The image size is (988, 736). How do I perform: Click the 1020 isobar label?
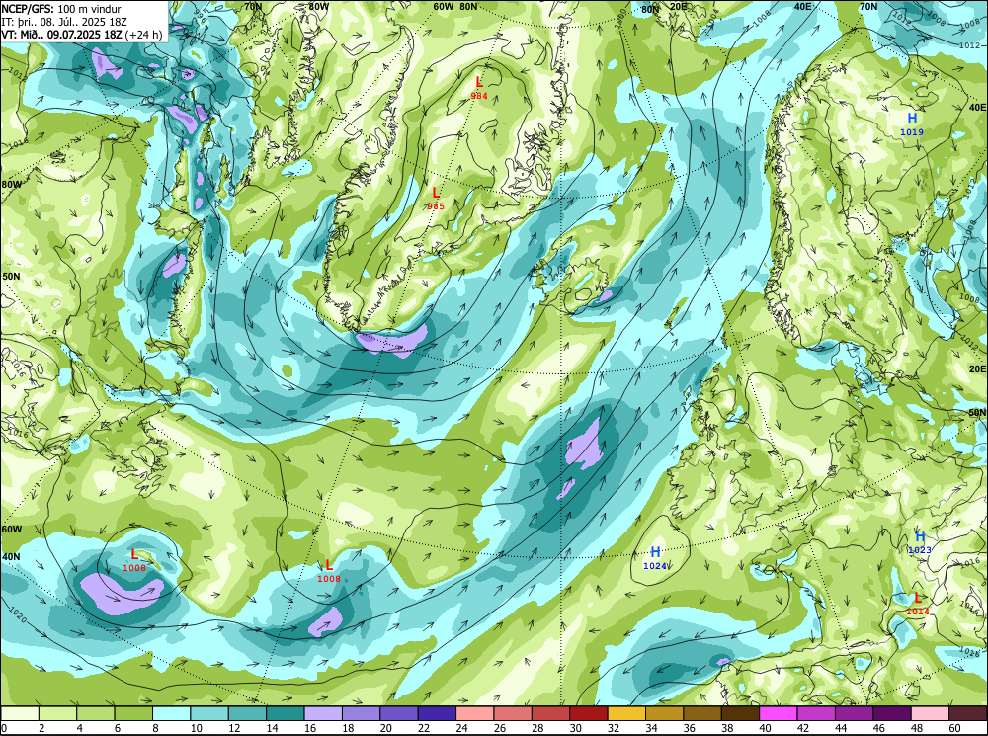click(x=18, y=615)
